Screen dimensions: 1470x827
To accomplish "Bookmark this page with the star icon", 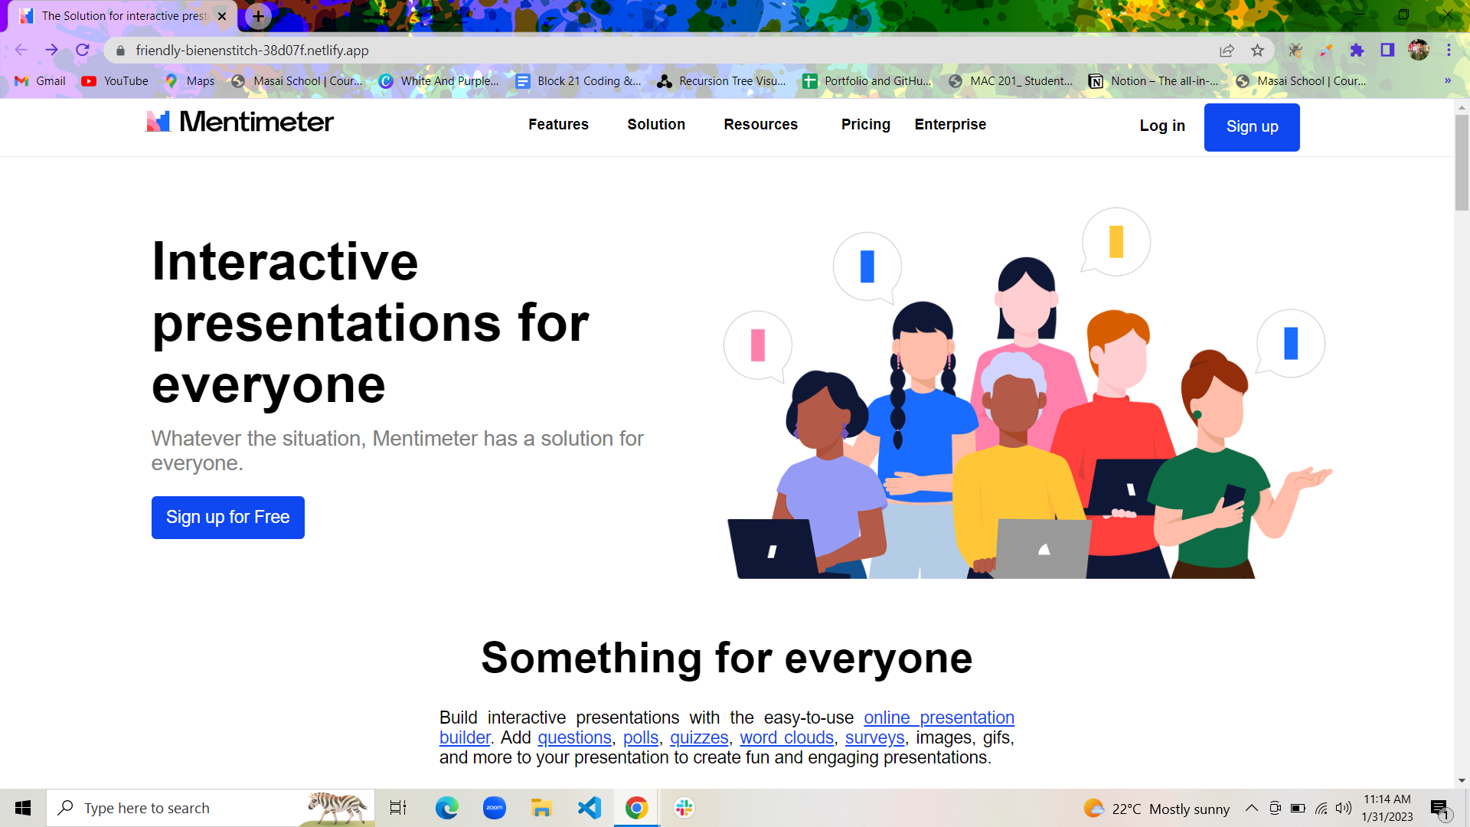I will tap(1257, 51).
